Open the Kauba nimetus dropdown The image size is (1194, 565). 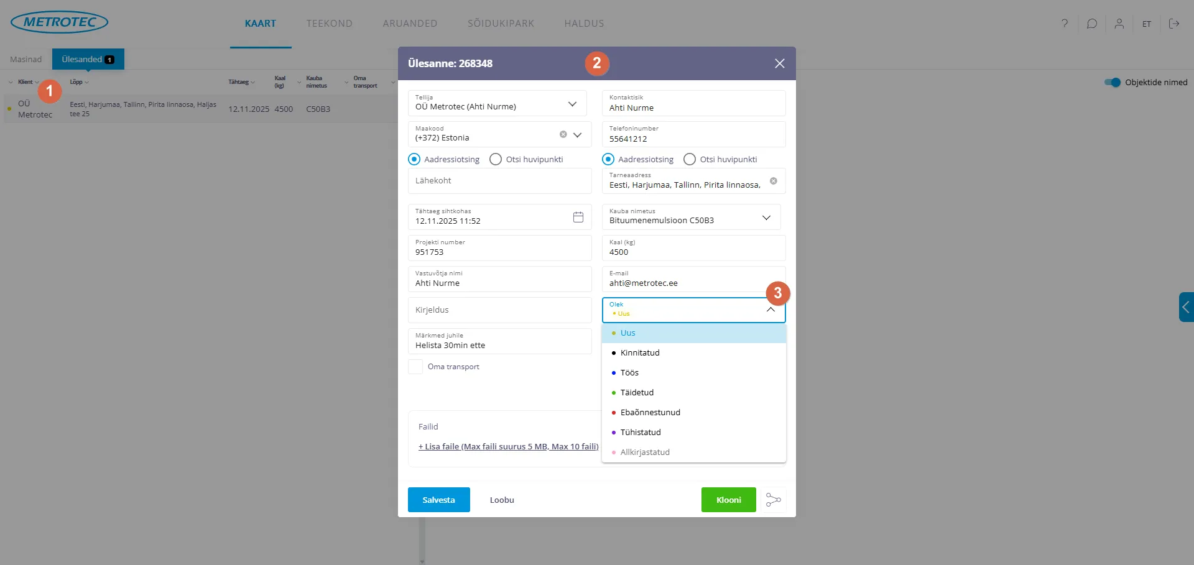coord(766,218)
